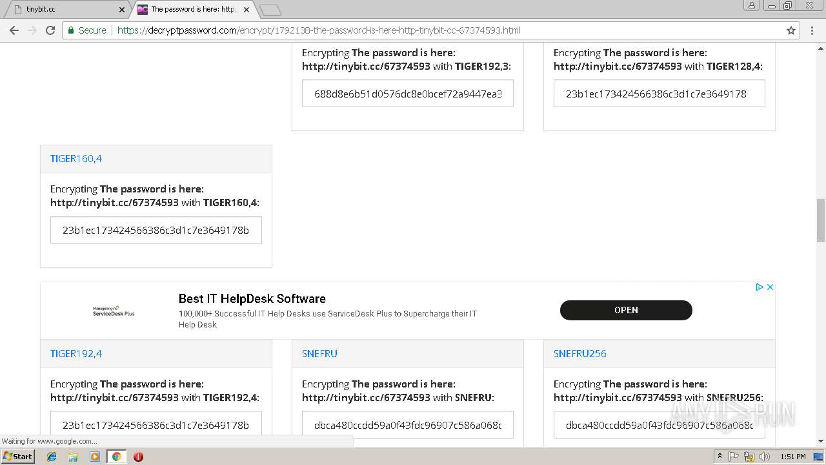The width and height of the screenshot is (826, 465).
Task: Close the decryptpassword tab
Action: pyautogui.click(x=247, y=10)
